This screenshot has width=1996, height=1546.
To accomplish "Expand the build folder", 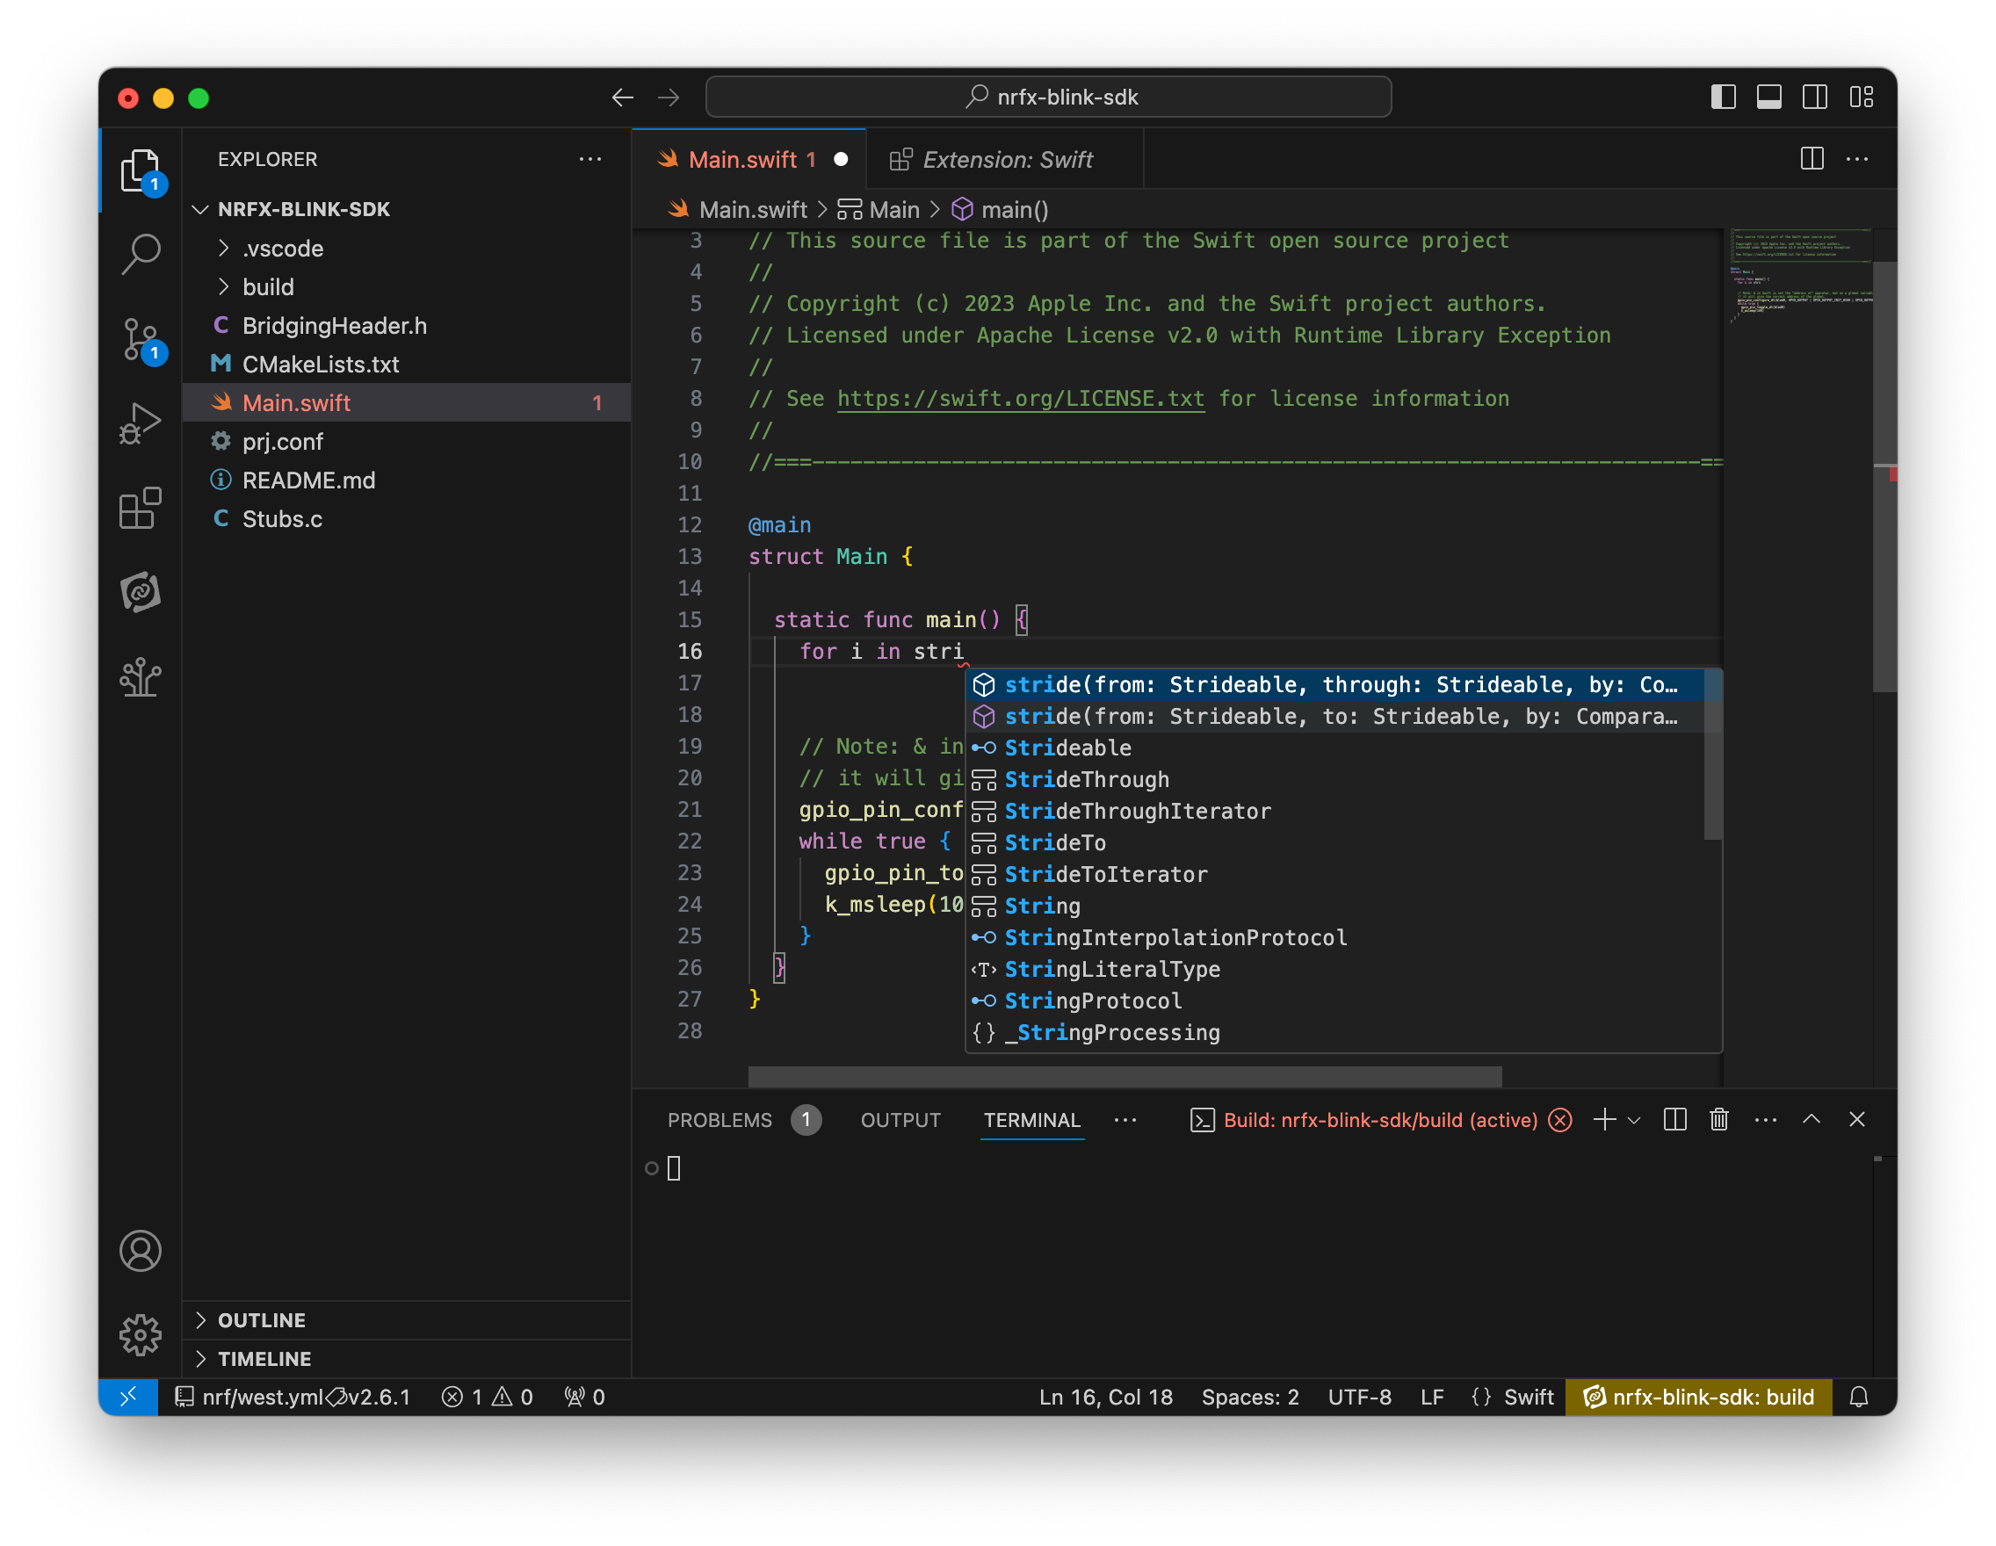I will point(407,287).
